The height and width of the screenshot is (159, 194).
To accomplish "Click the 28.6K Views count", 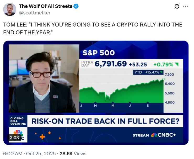I will click(73, 153).
